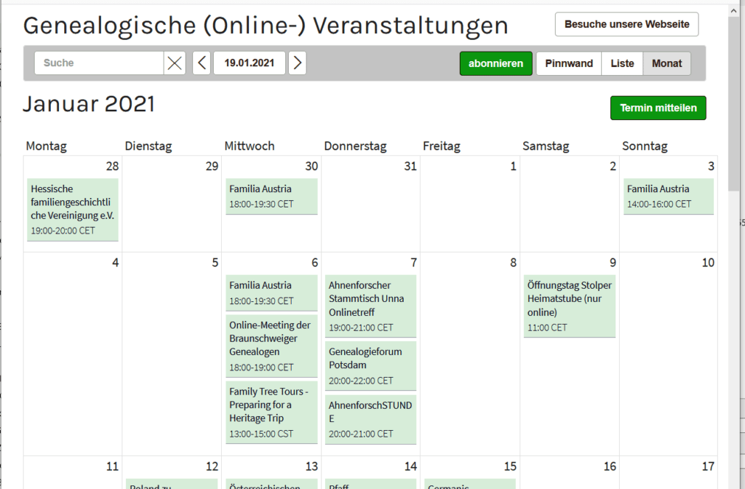This screenshot has height=489, width=745.
Task: Switch to the Liste view
Action: tap(622, 64)
